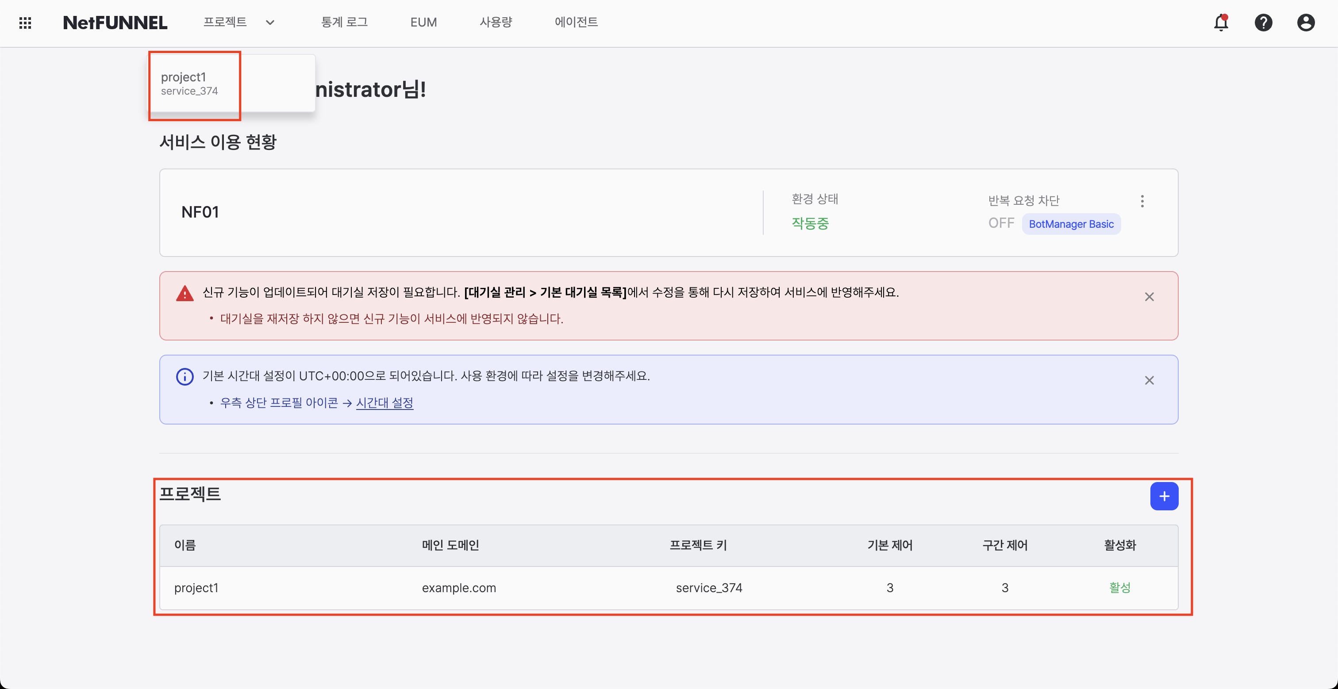The image size is (1338, 689).
Task: Click the warning icon on the red alert
Action: tap(185, 293)
